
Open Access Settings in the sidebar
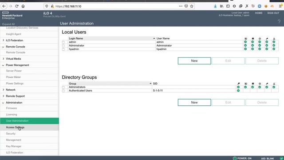(30, 128)
